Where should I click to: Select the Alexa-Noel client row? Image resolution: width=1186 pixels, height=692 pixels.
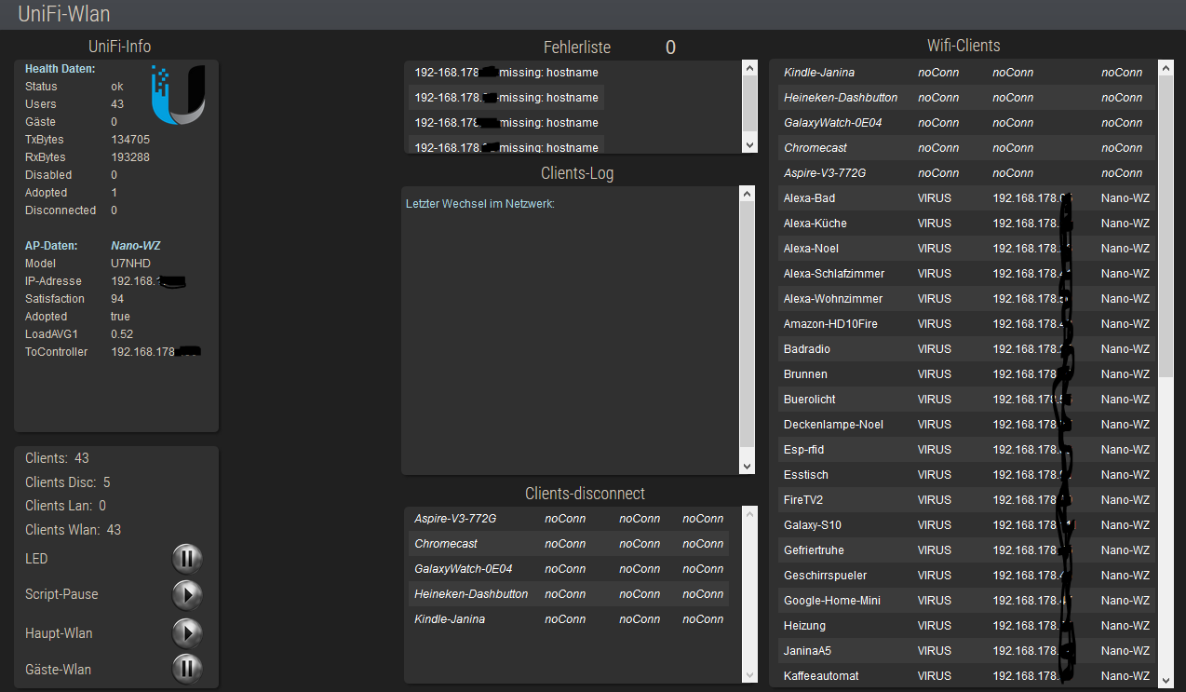968,249
